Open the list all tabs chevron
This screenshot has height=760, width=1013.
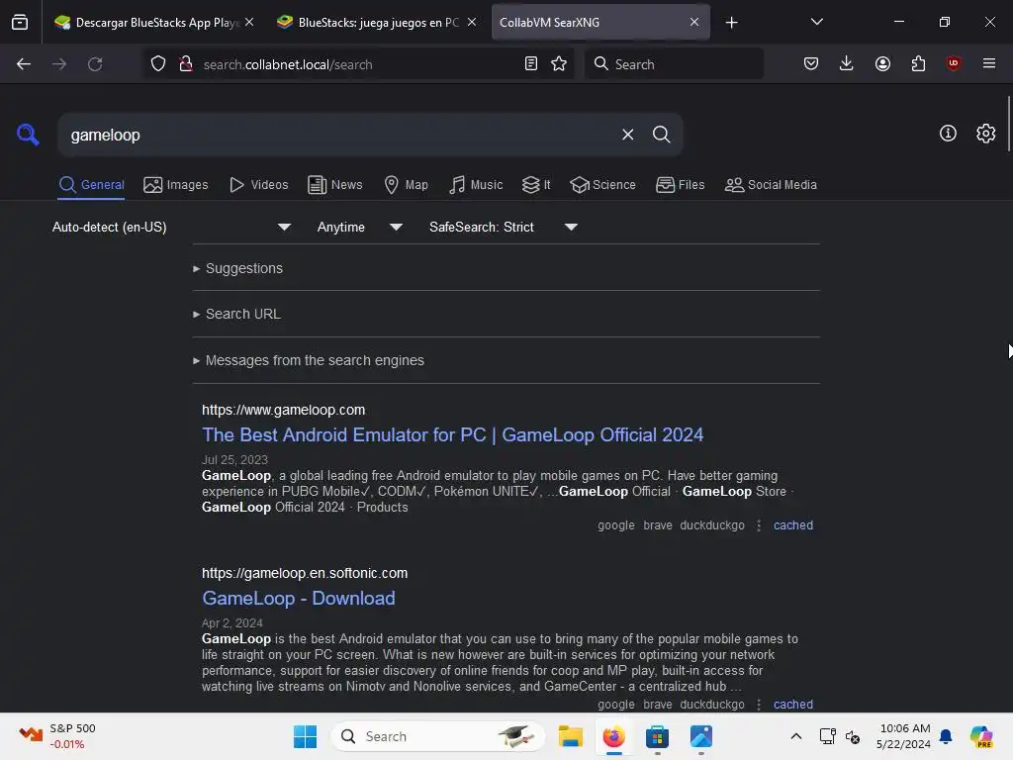[x=817, y=22]
